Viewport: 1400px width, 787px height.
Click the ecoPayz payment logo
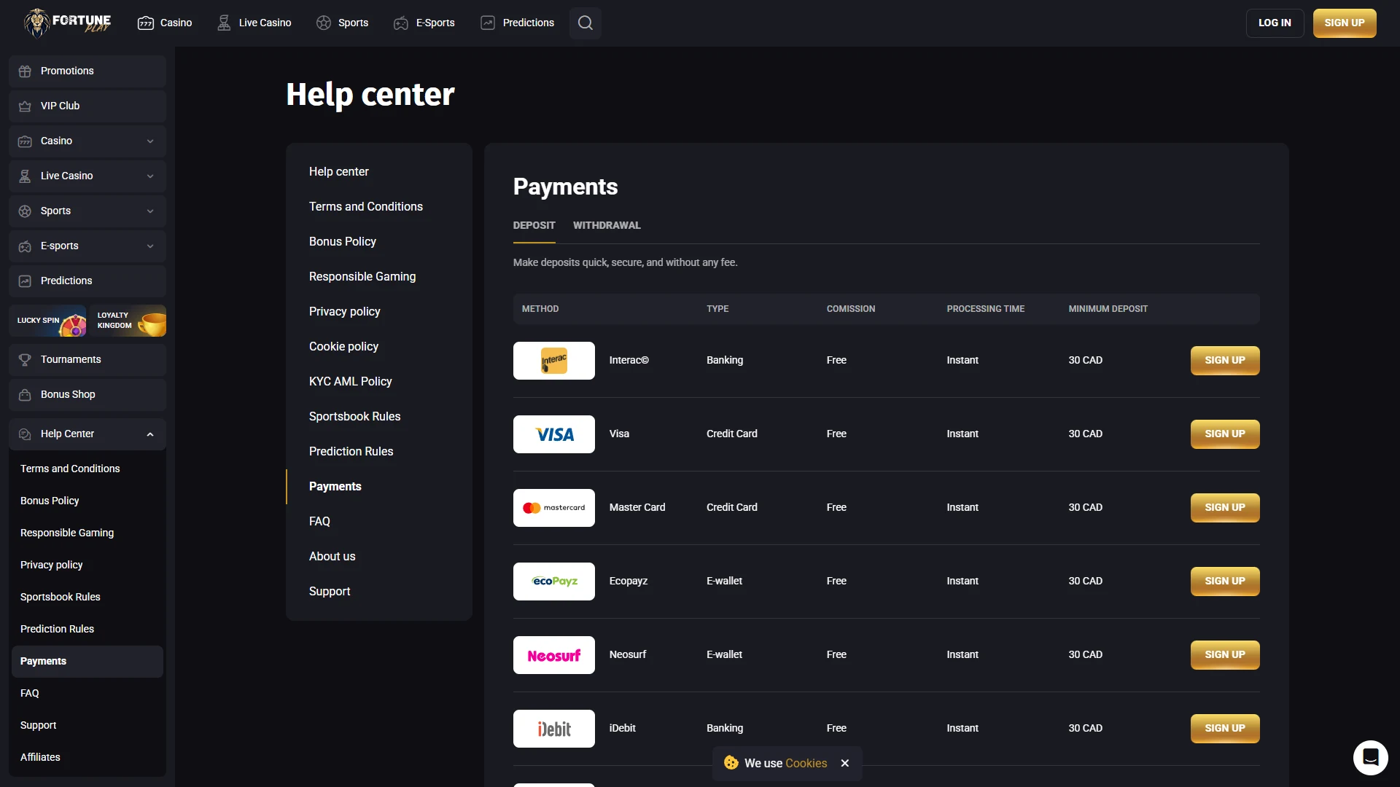(x=554, y=582)
